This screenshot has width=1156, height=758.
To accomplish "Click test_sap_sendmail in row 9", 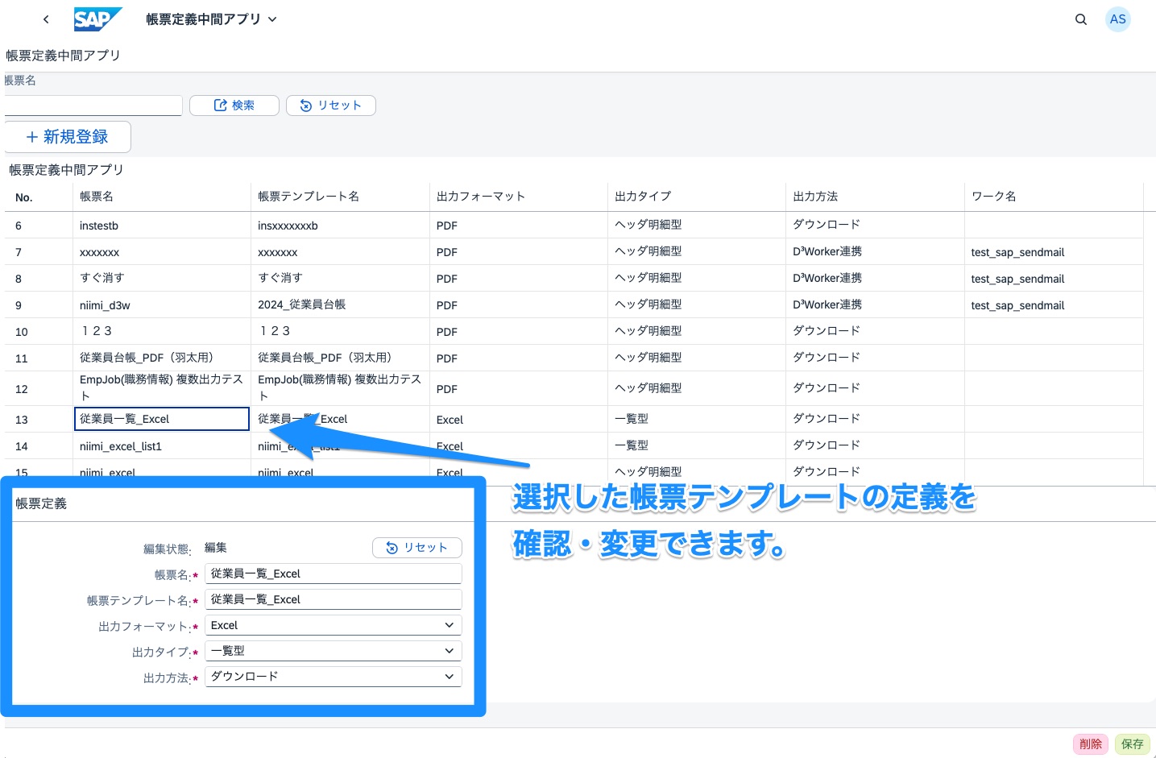I will pos(1017,305).
